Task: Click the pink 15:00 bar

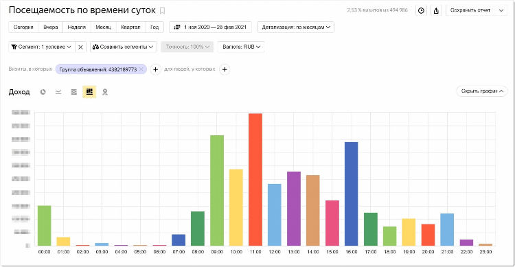Action: (x=332, y=223)
